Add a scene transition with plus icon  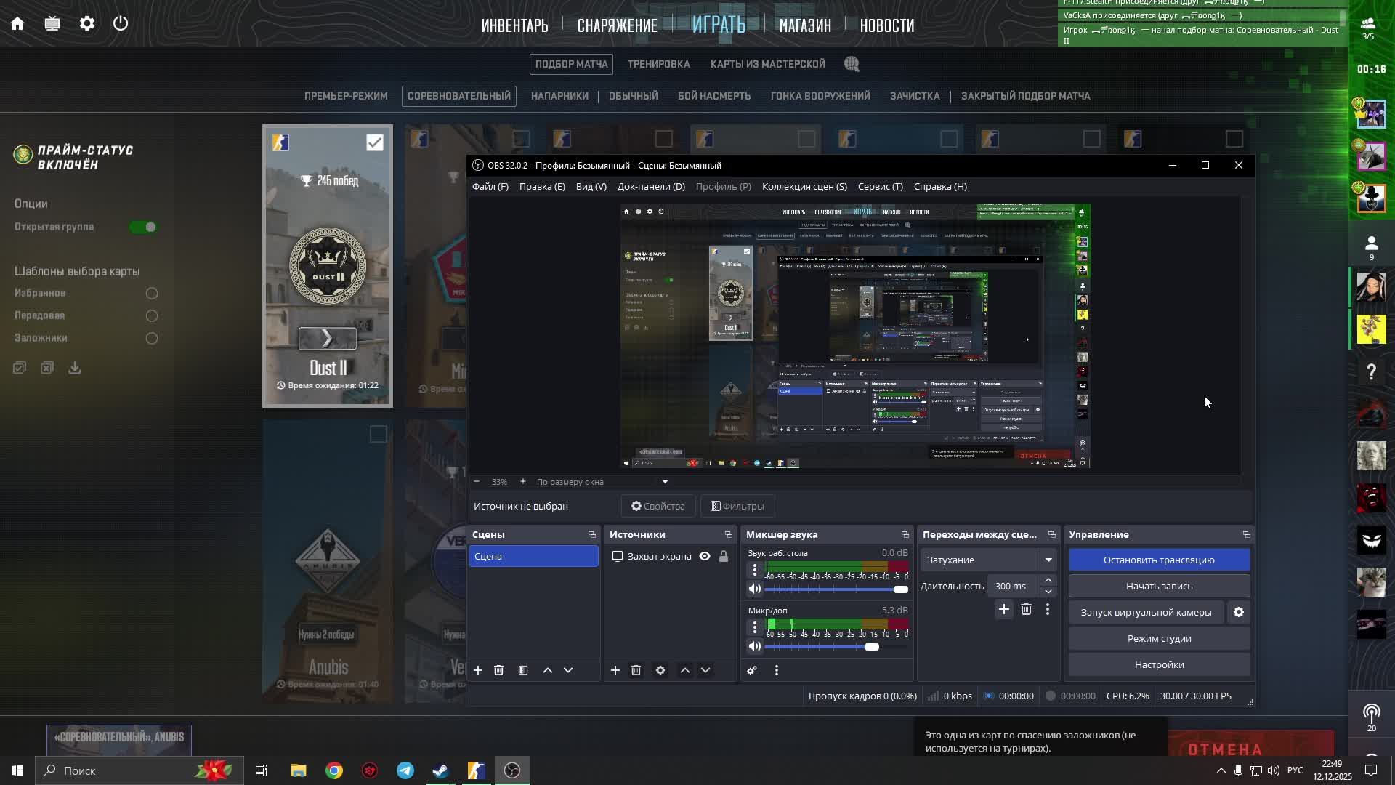tap(1003, 610)
